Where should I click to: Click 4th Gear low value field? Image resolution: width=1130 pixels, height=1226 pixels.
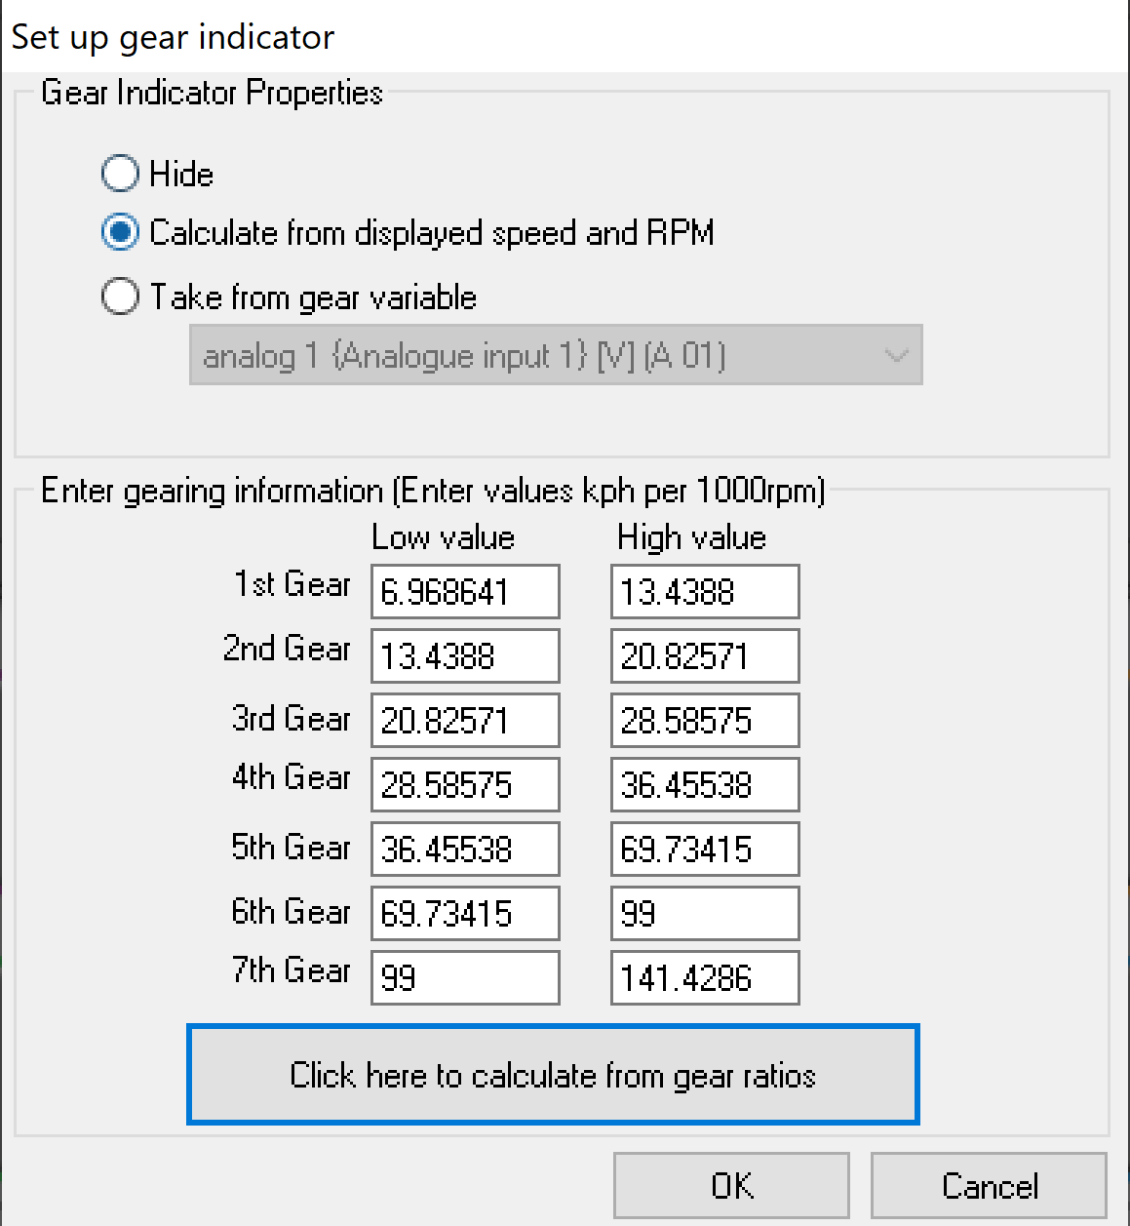465,784
